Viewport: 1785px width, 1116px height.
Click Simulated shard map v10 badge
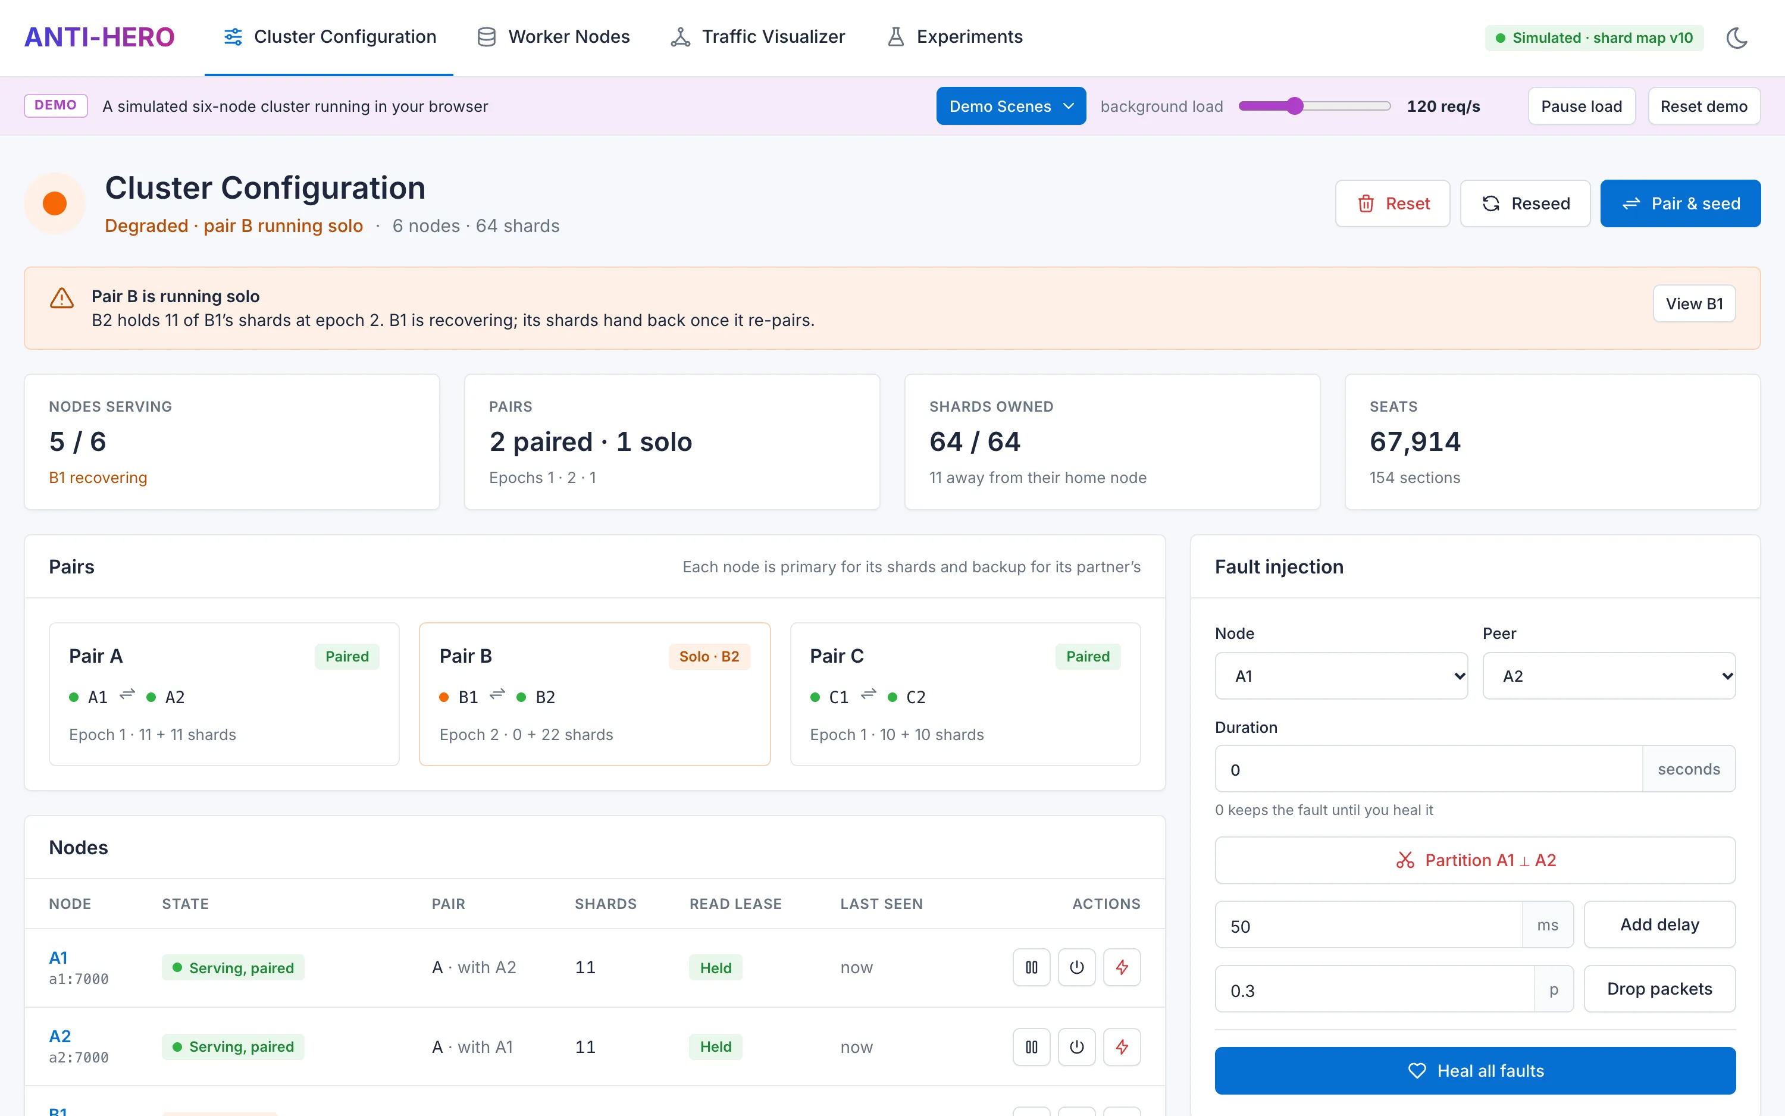(x=1594, y=37)
